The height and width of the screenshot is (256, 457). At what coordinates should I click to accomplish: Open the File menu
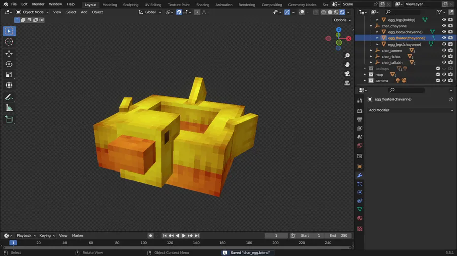(14, 4)
